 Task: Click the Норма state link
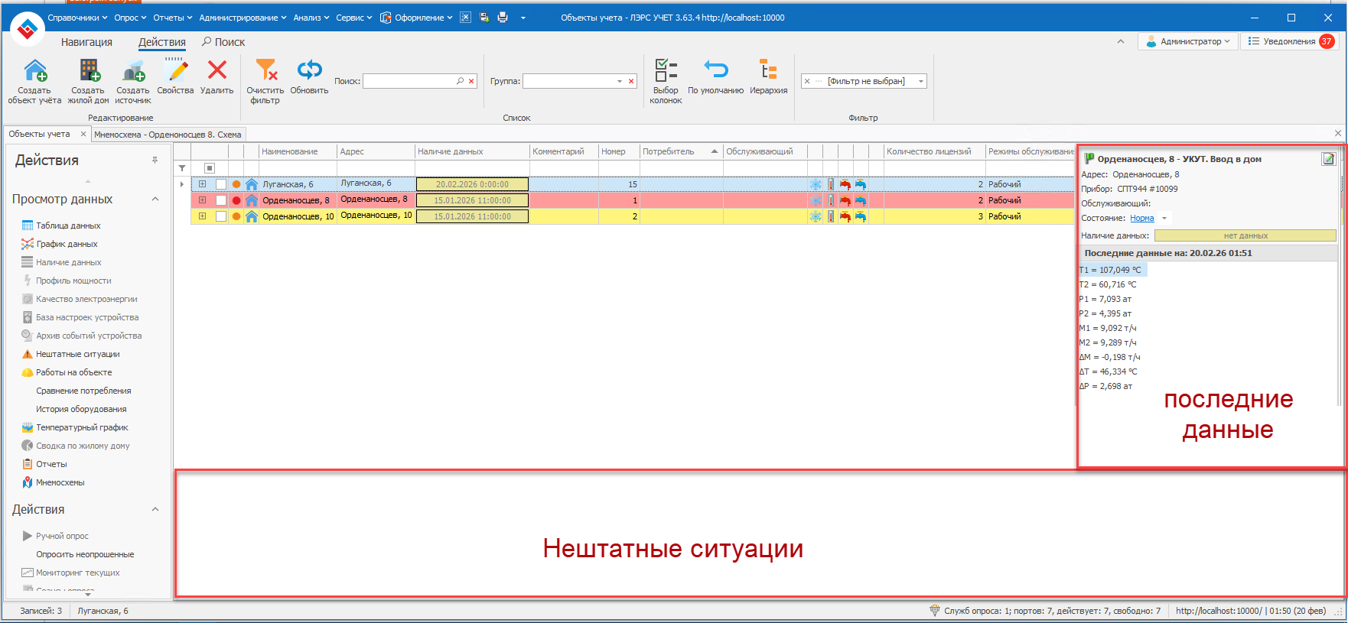point(1141,219)
